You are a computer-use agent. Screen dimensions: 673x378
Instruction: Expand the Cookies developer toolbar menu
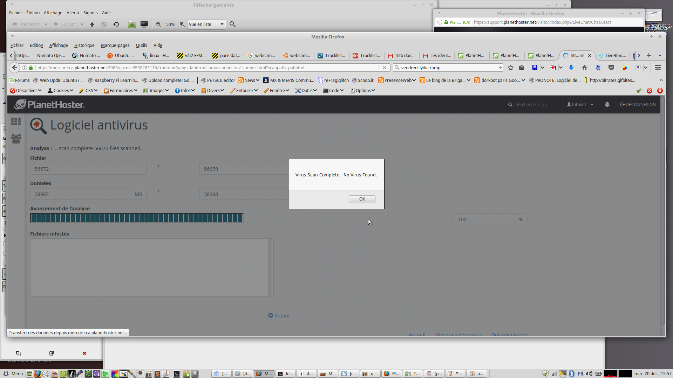(60, 90)
